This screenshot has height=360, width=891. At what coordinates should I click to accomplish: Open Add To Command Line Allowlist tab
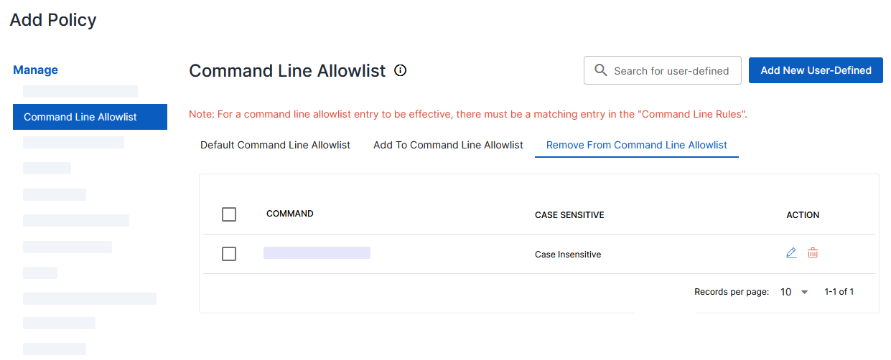[448, 145]
